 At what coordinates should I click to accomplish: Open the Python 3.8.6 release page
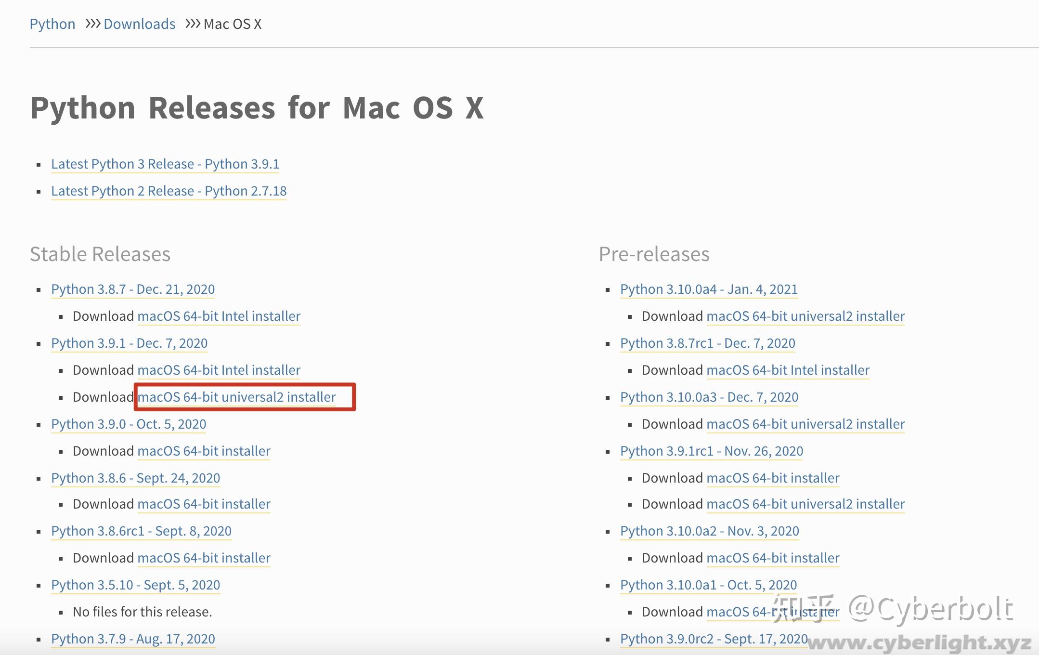pos(135,478)
